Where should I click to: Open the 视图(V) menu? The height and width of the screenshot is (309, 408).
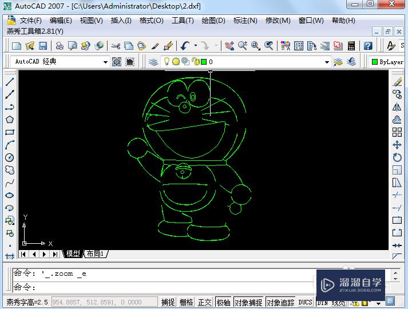[92, 21]
